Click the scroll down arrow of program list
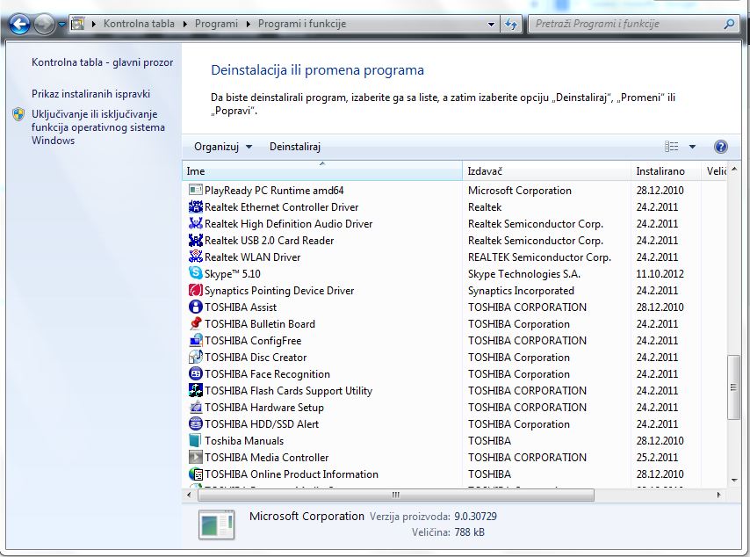This screenshot has width=750, height=557. 733,480
